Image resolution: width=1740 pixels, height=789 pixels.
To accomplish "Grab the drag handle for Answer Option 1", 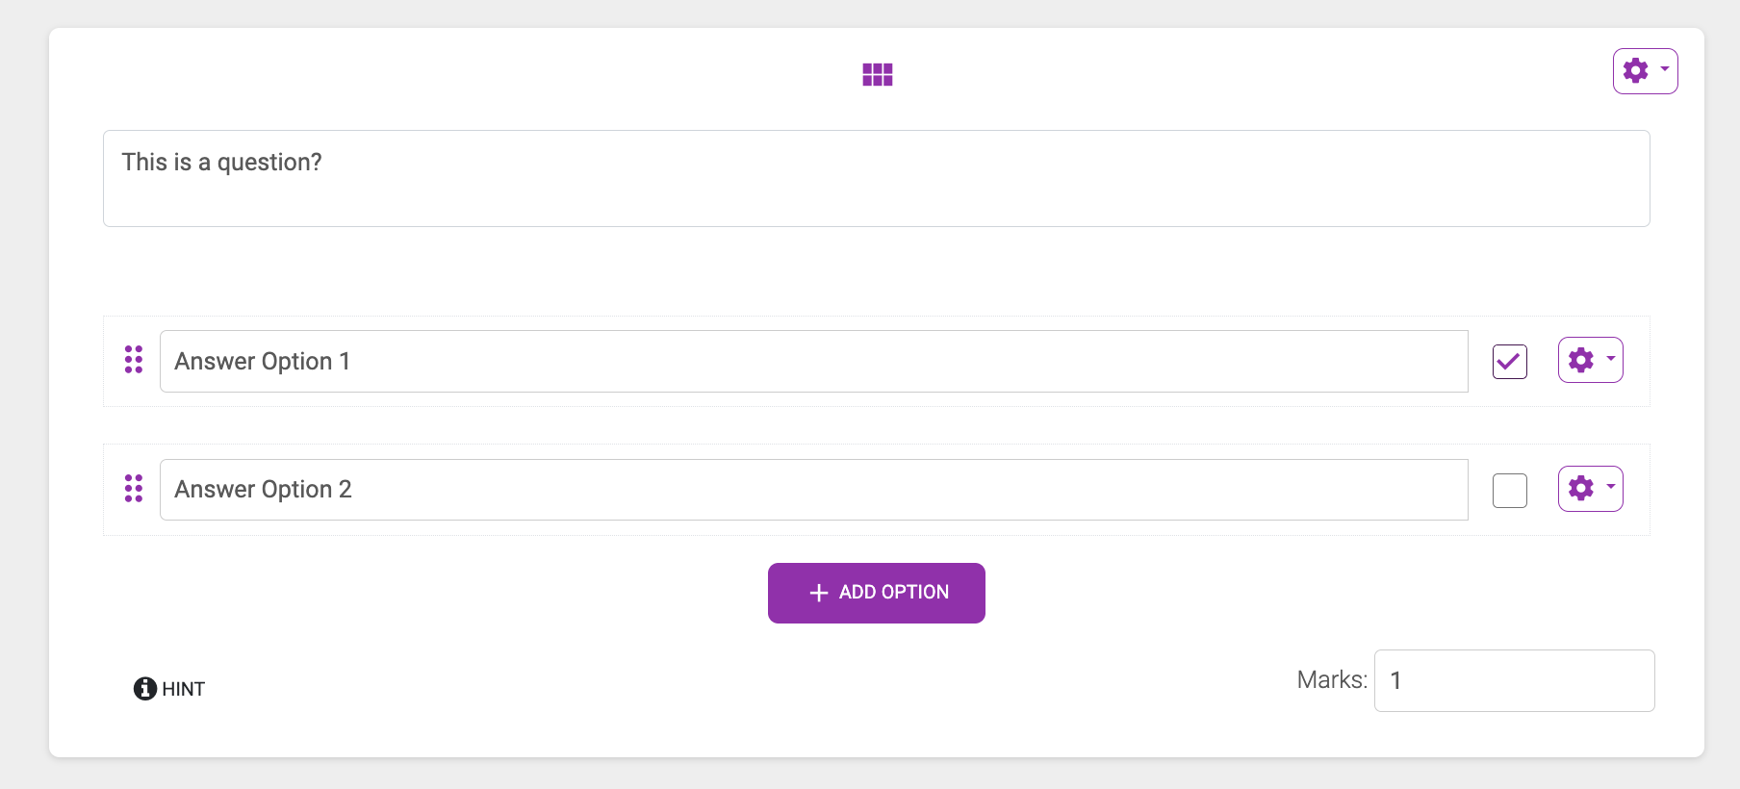I will (x=134, y=360).
